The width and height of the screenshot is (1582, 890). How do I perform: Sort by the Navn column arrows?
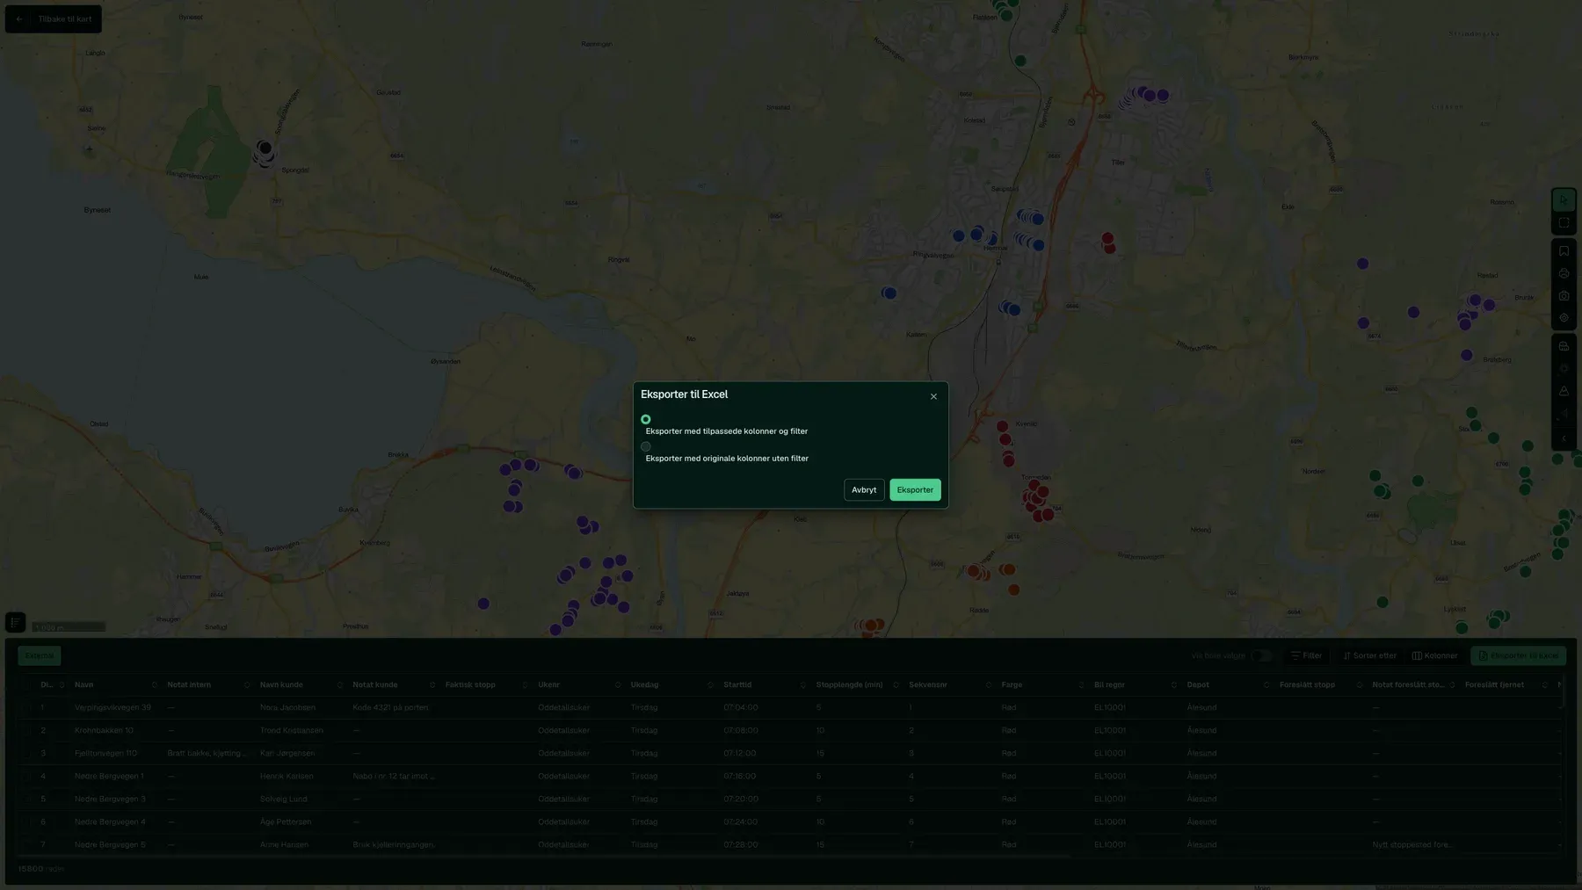point(154,685)
